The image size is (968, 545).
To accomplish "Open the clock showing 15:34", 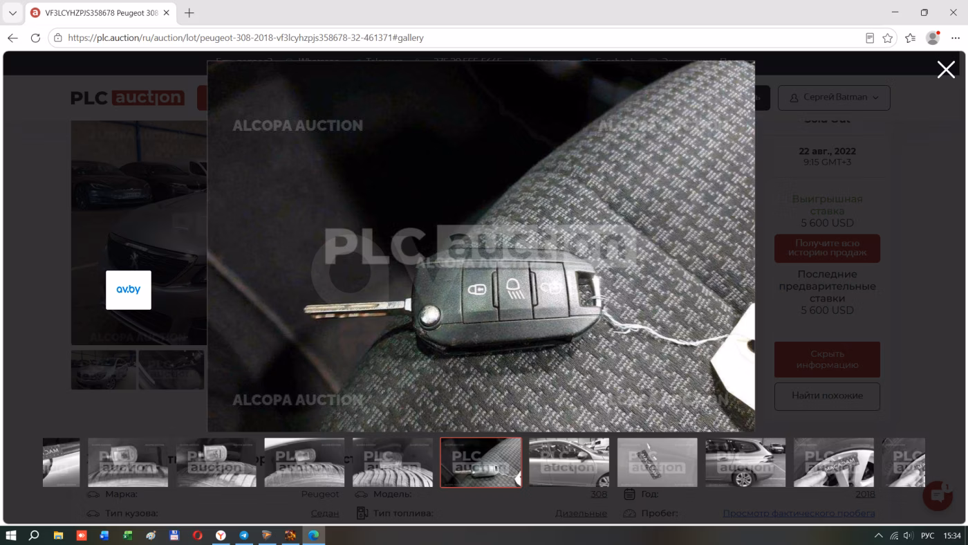I will coord(952,535).
